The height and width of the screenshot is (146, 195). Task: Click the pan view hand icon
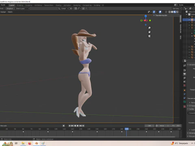coord(149,32)
